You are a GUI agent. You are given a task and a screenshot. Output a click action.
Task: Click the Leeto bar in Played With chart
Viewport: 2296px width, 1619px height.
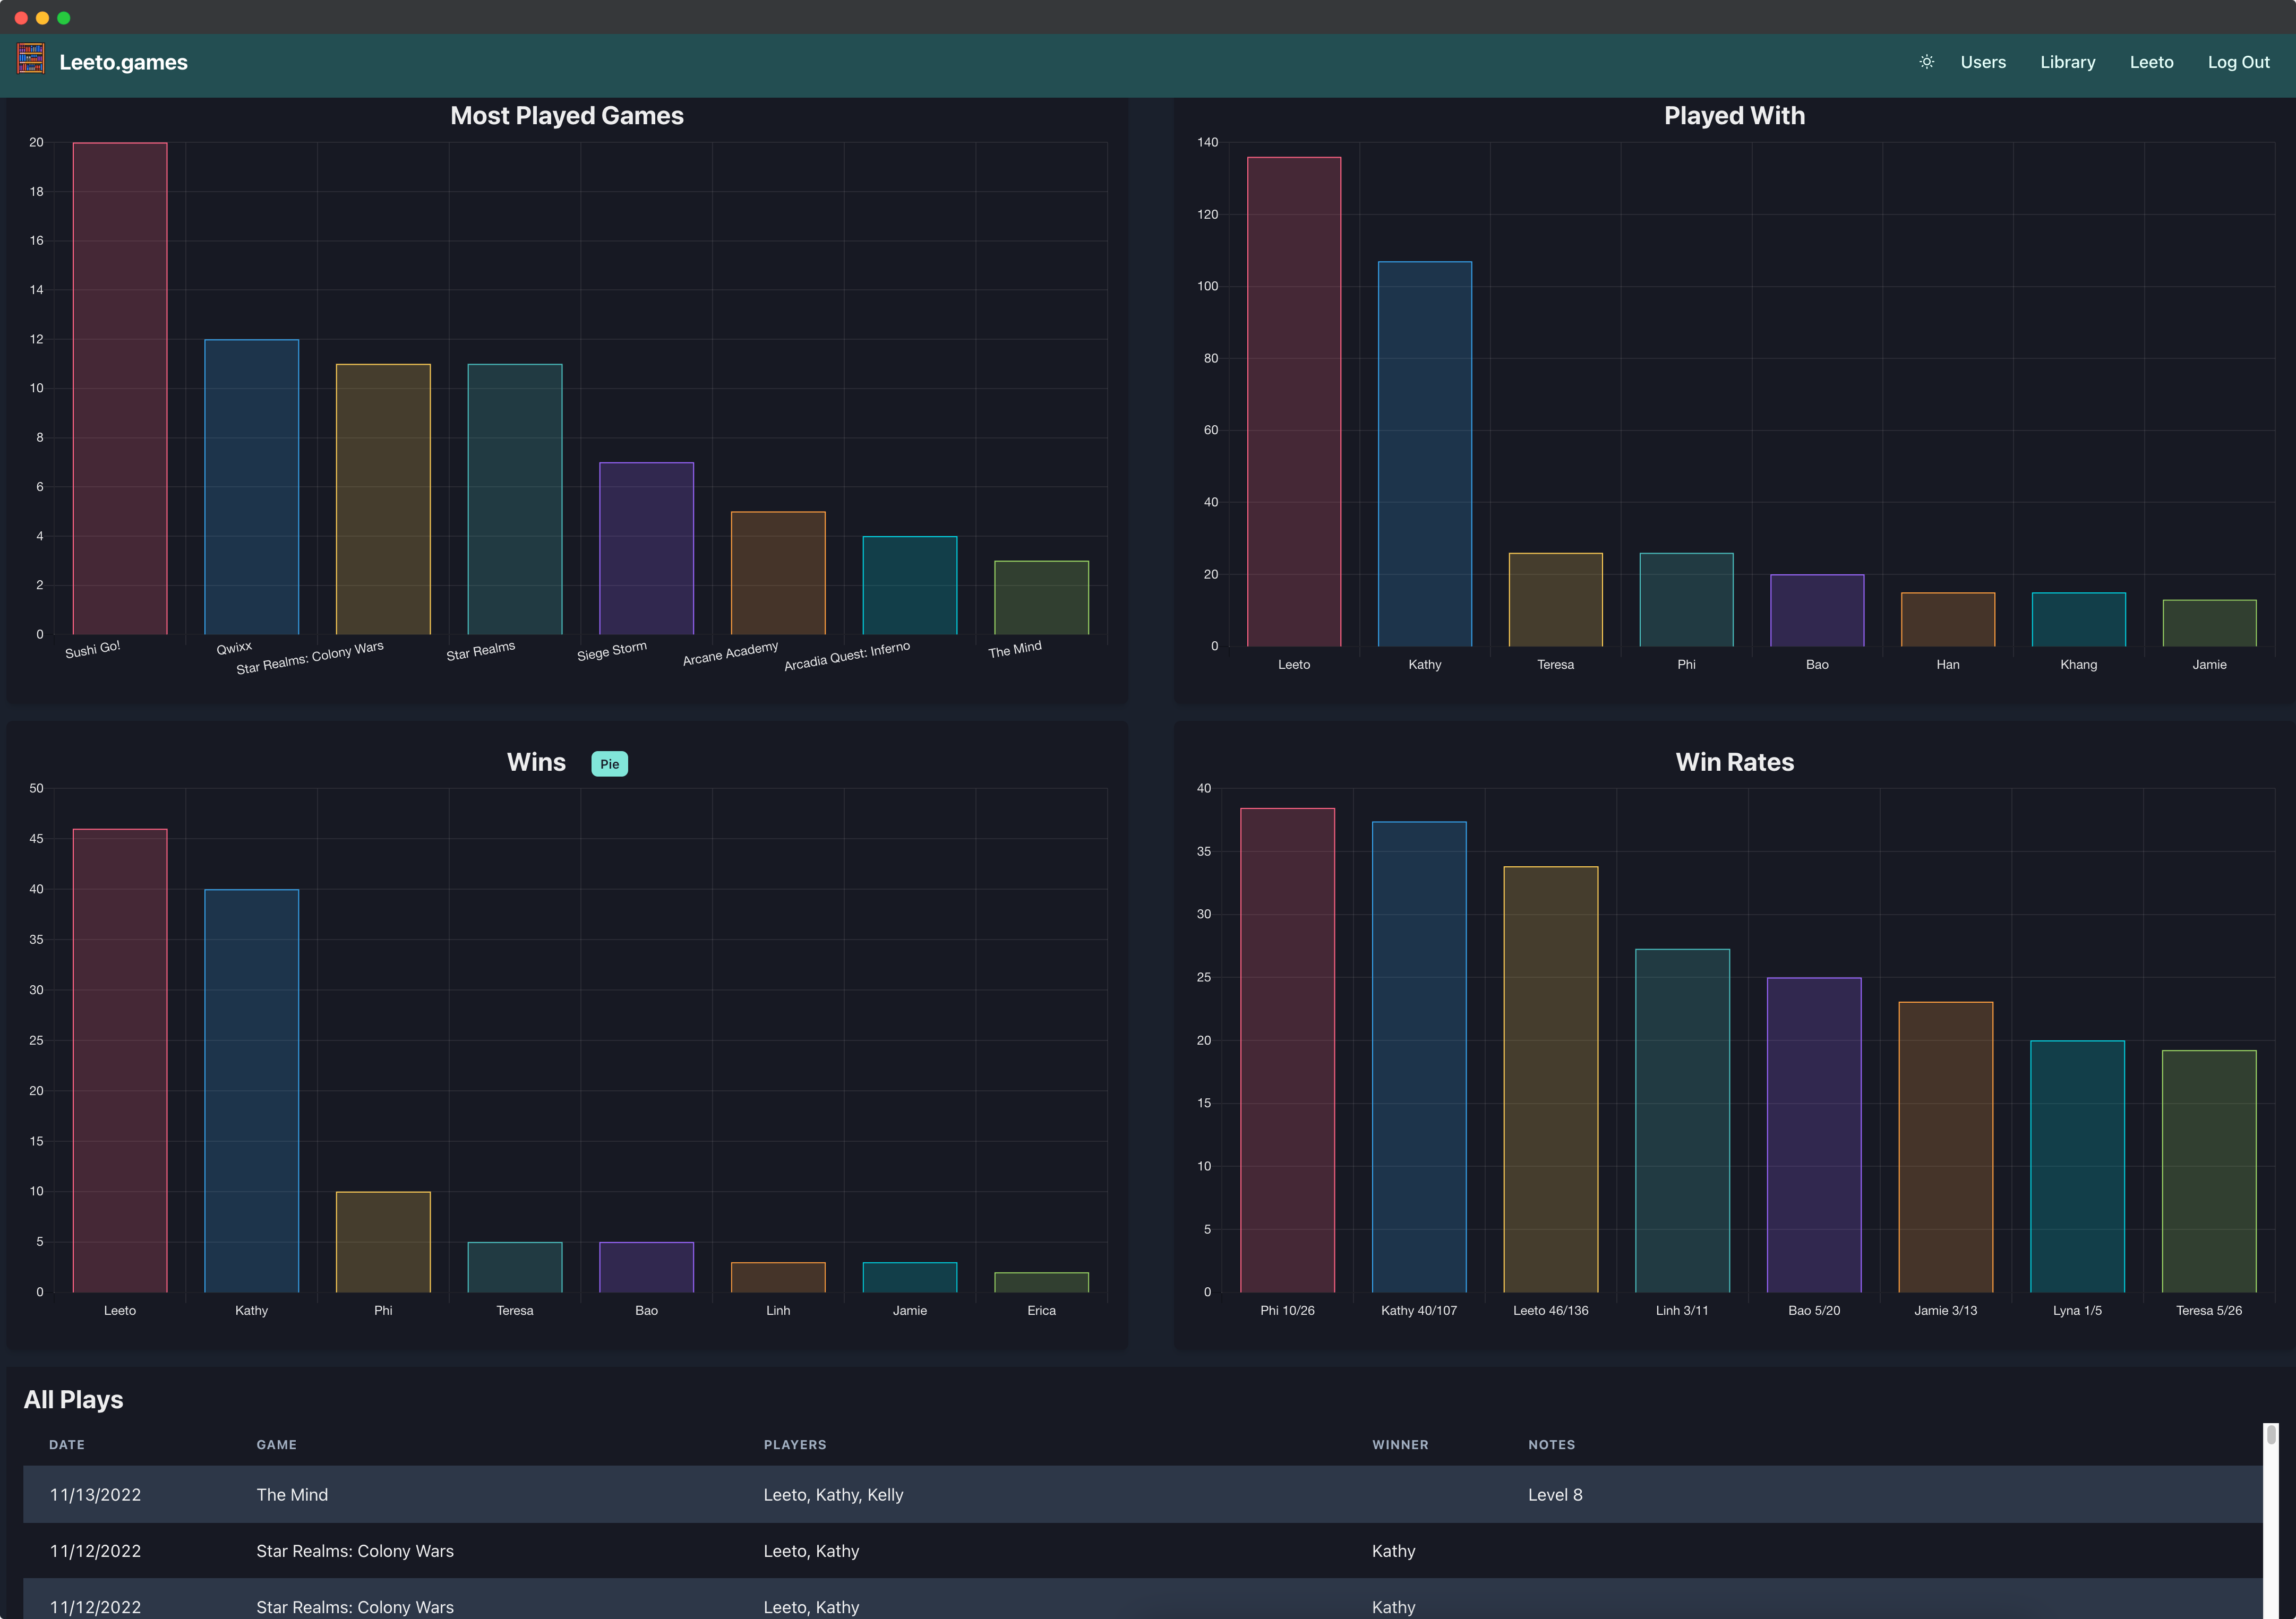point(1294,402)
